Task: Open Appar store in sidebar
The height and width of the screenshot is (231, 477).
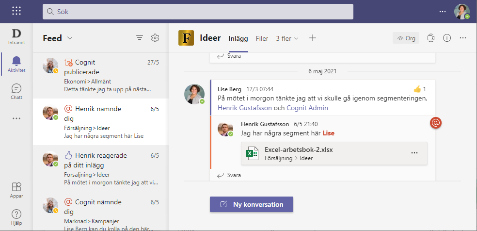Action: click(16, 190)
